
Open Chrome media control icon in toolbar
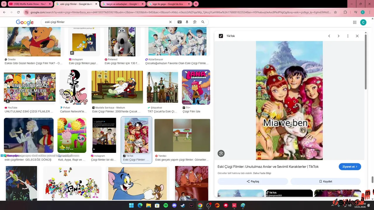356,12
